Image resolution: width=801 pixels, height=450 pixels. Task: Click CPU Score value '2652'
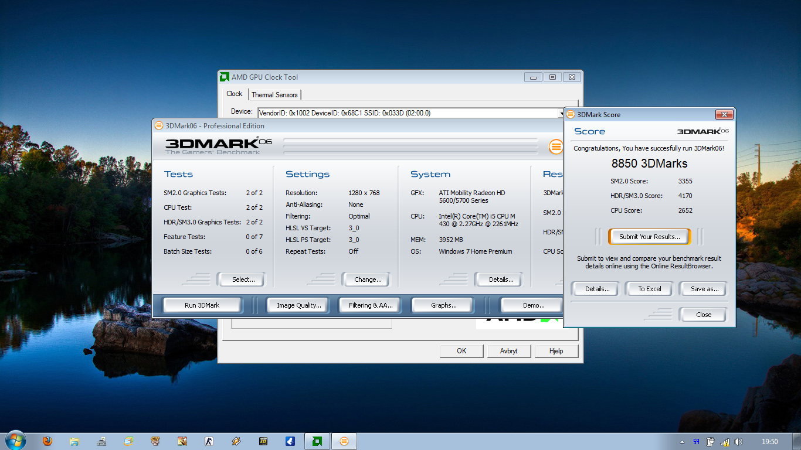click(x=685, y=210)
